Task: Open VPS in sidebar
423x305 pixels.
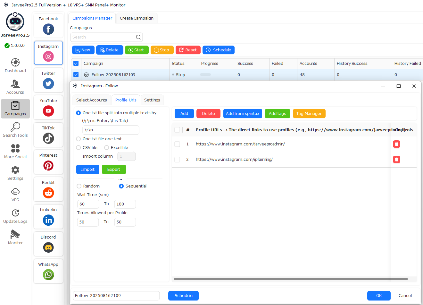Action: [x=15, y=195]
